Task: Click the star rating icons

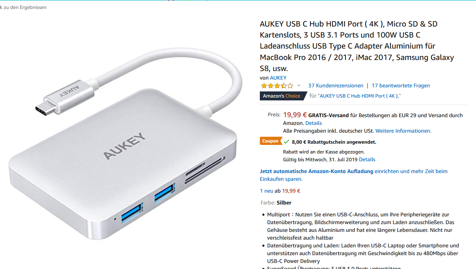Action: pyautogui.click(x=277, y=86)
